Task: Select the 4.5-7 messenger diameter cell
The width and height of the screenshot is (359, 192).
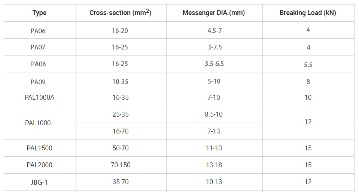Action: (214, 30)
